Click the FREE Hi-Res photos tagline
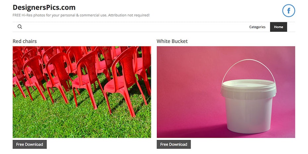 click(x=81, y=15)
